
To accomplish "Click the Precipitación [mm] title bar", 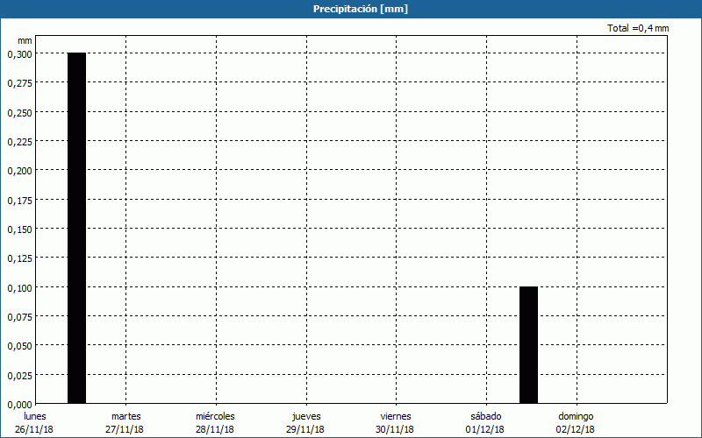I will pos(351,9).
